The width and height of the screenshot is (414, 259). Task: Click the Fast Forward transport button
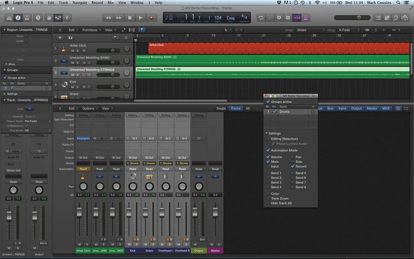(119, 18)
